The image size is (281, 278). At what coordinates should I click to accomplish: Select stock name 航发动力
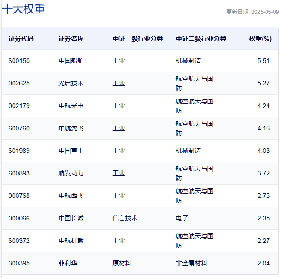71,173
